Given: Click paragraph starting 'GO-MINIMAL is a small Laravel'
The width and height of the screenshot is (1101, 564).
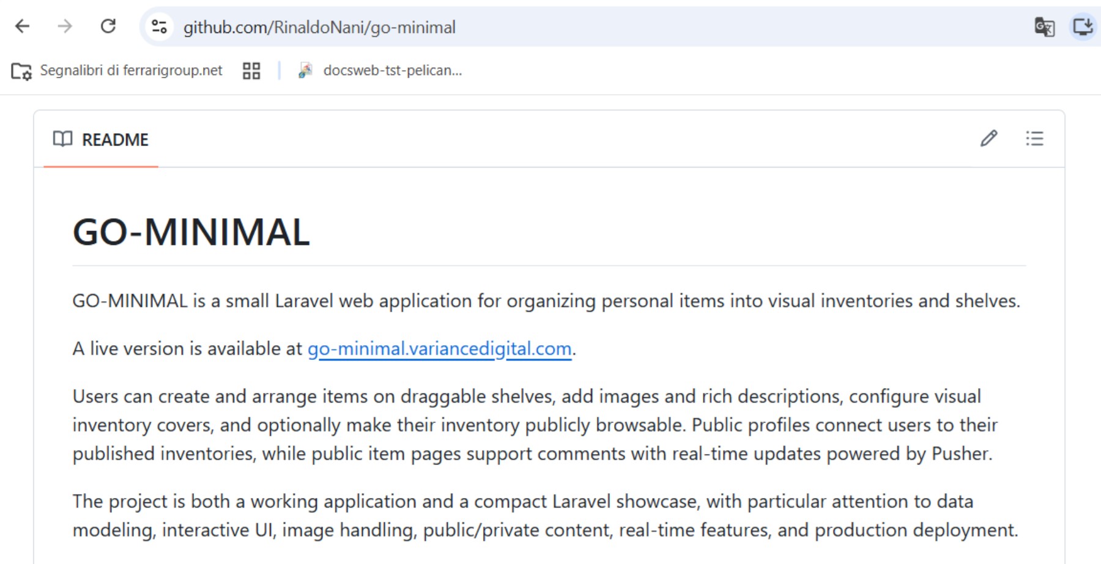Looking at the screenshot, I should coord(546,301).
